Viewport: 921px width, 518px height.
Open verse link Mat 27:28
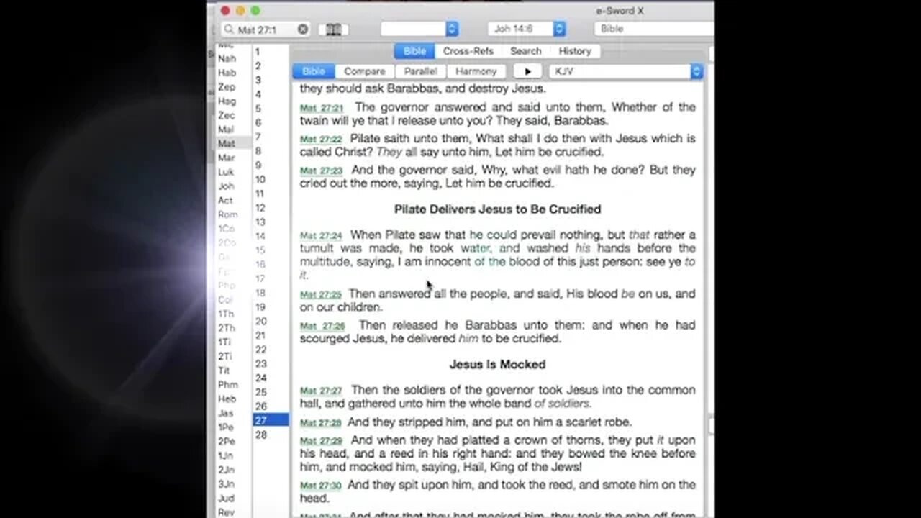(322, 422)
